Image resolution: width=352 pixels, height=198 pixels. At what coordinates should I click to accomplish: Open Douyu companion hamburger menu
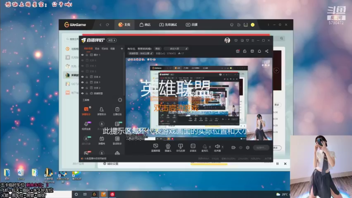[253, 40]
